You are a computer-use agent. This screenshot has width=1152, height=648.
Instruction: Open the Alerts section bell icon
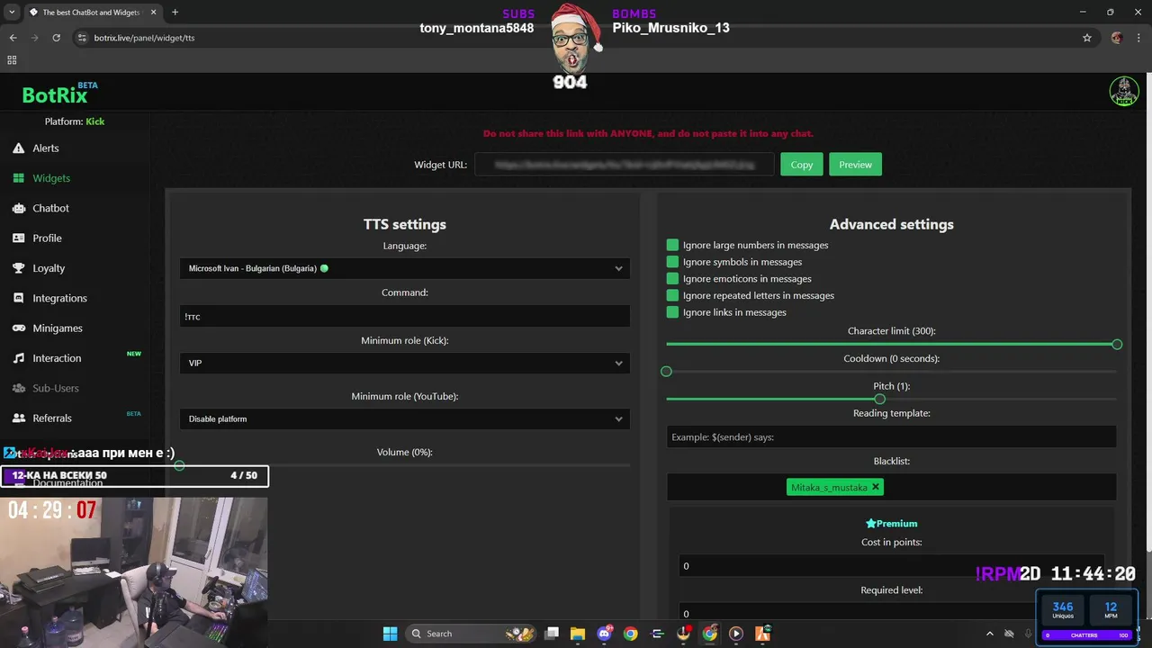[18, 148]
